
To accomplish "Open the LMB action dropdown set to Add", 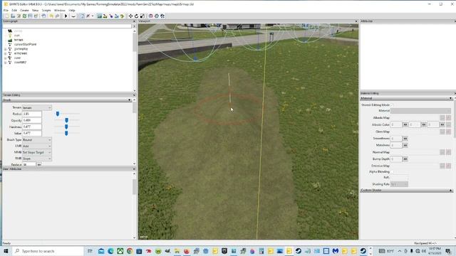I will click(37, 146).
